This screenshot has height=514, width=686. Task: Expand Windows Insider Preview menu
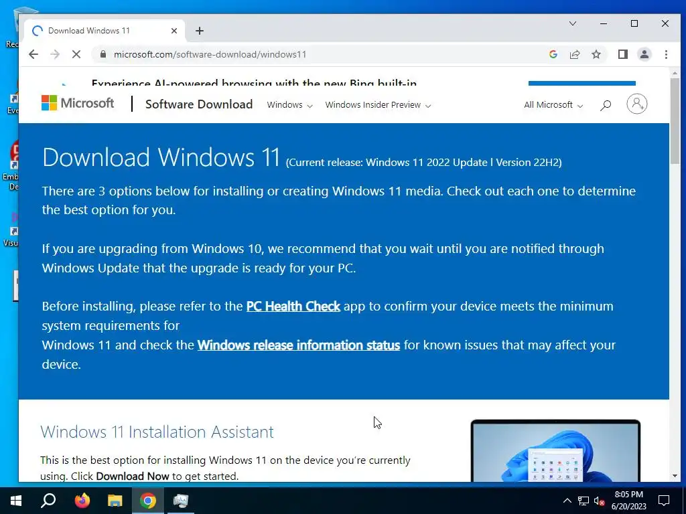coord(378,105)
